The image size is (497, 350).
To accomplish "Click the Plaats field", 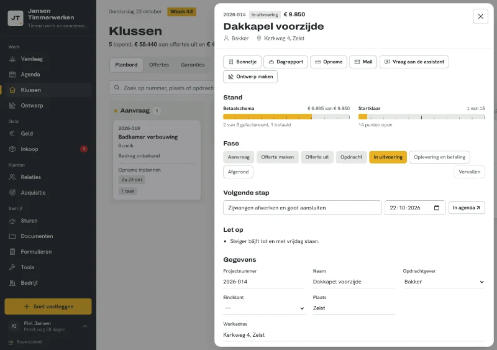I will (x=353, y=308).
